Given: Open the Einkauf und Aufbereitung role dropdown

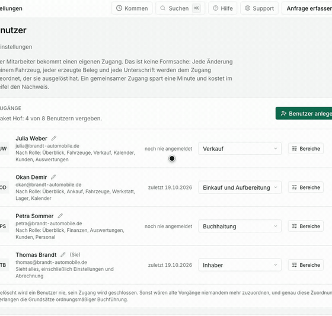Looking at the screenshot, I should pyautogui.click(x=240, y=187).
